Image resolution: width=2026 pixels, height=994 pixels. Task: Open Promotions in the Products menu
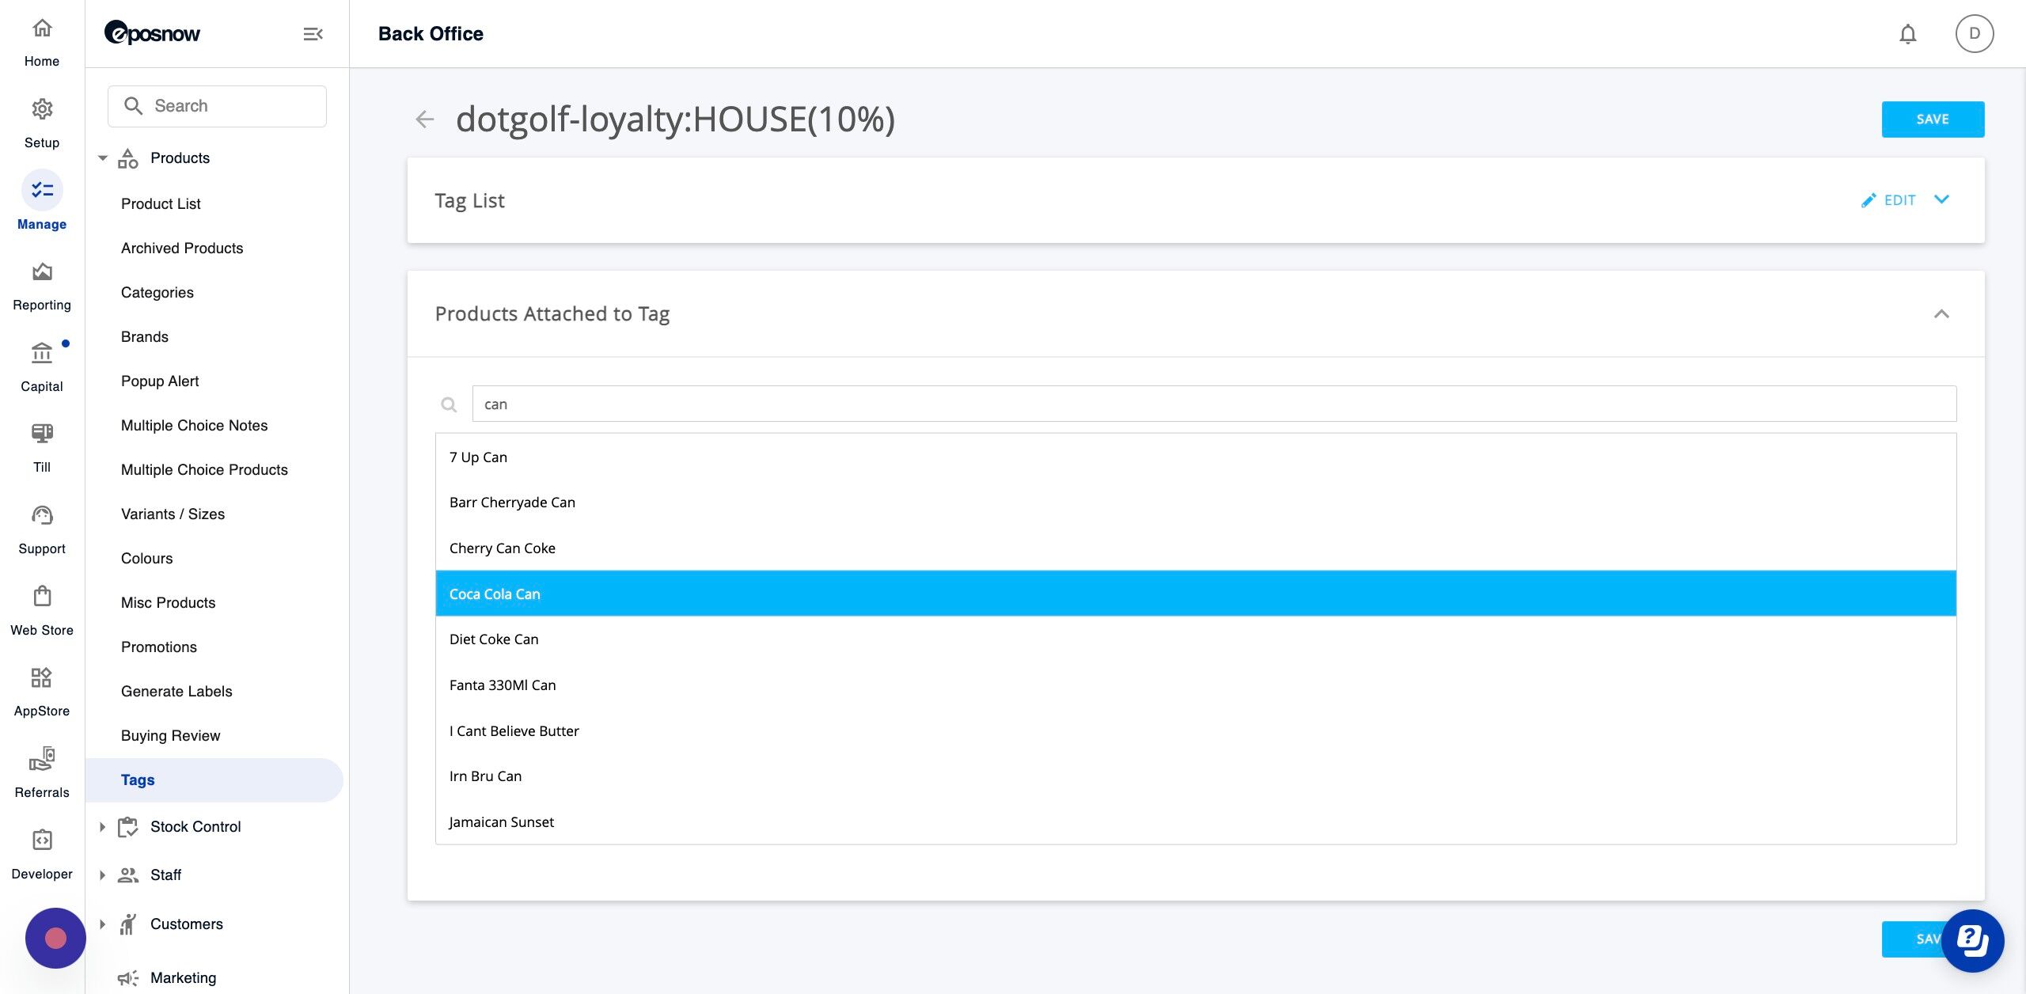click(159, 647)
